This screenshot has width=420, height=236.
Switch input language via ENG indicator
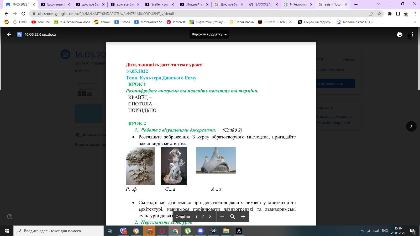(x=385, y=231)
